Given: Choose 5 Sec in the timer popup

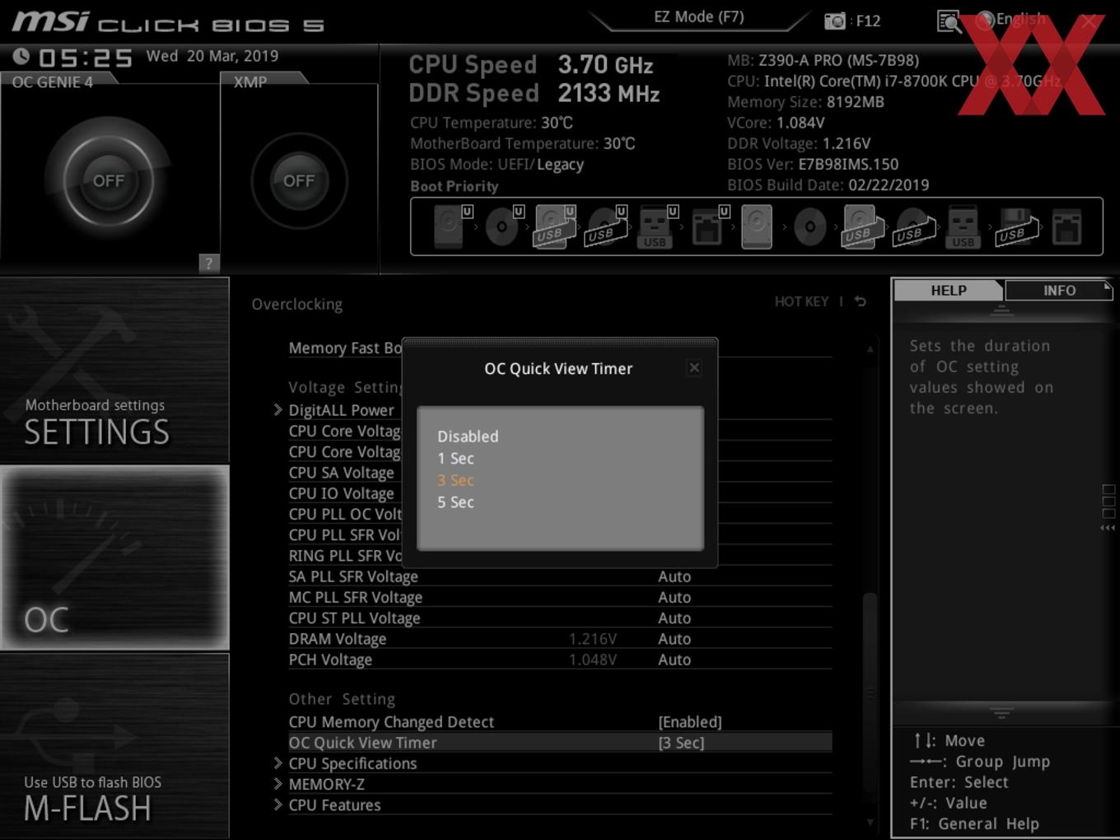Looking at the screenshot, I should [x=455, y=502].
